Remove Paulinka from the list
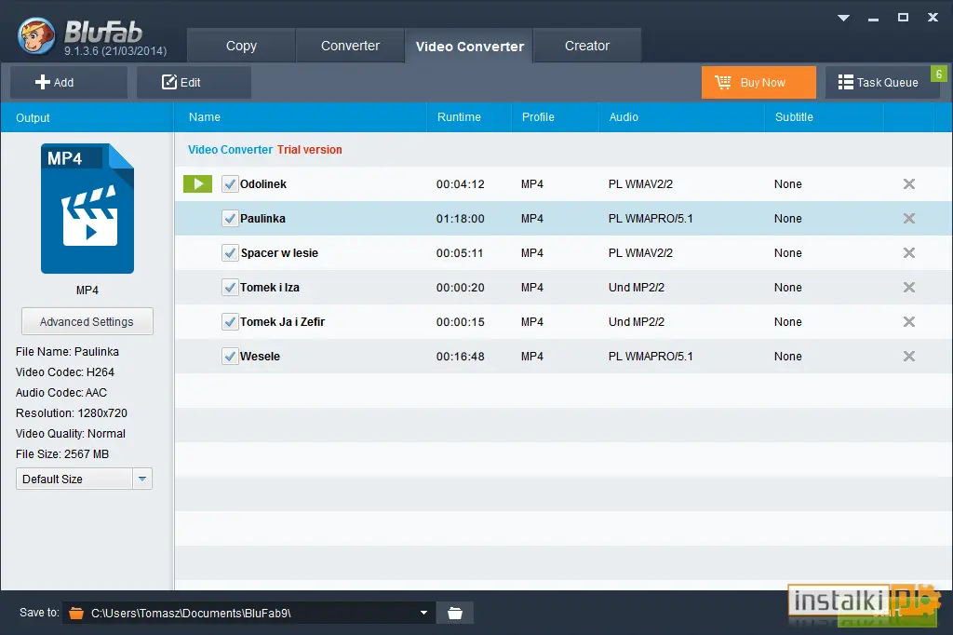 [908, 219]
